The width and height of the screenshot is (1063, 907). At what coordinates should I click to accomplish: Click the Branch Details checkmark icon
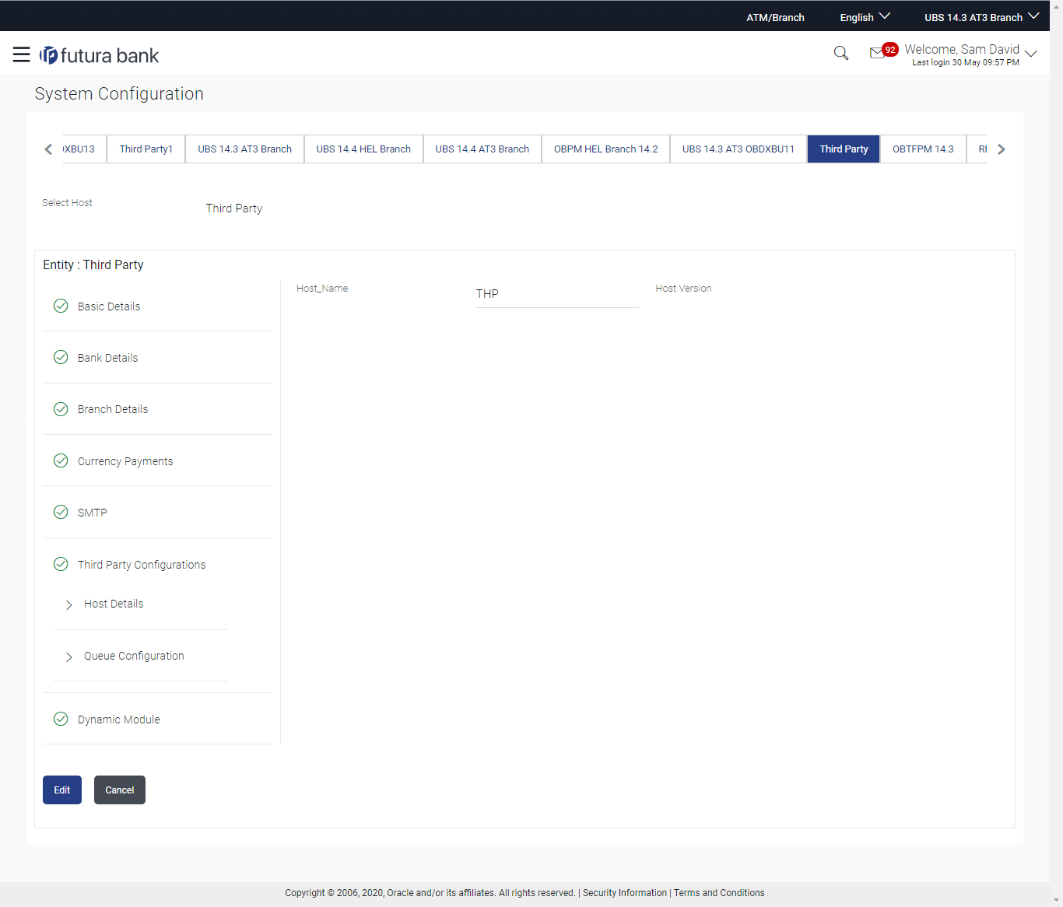pos(61,409)
